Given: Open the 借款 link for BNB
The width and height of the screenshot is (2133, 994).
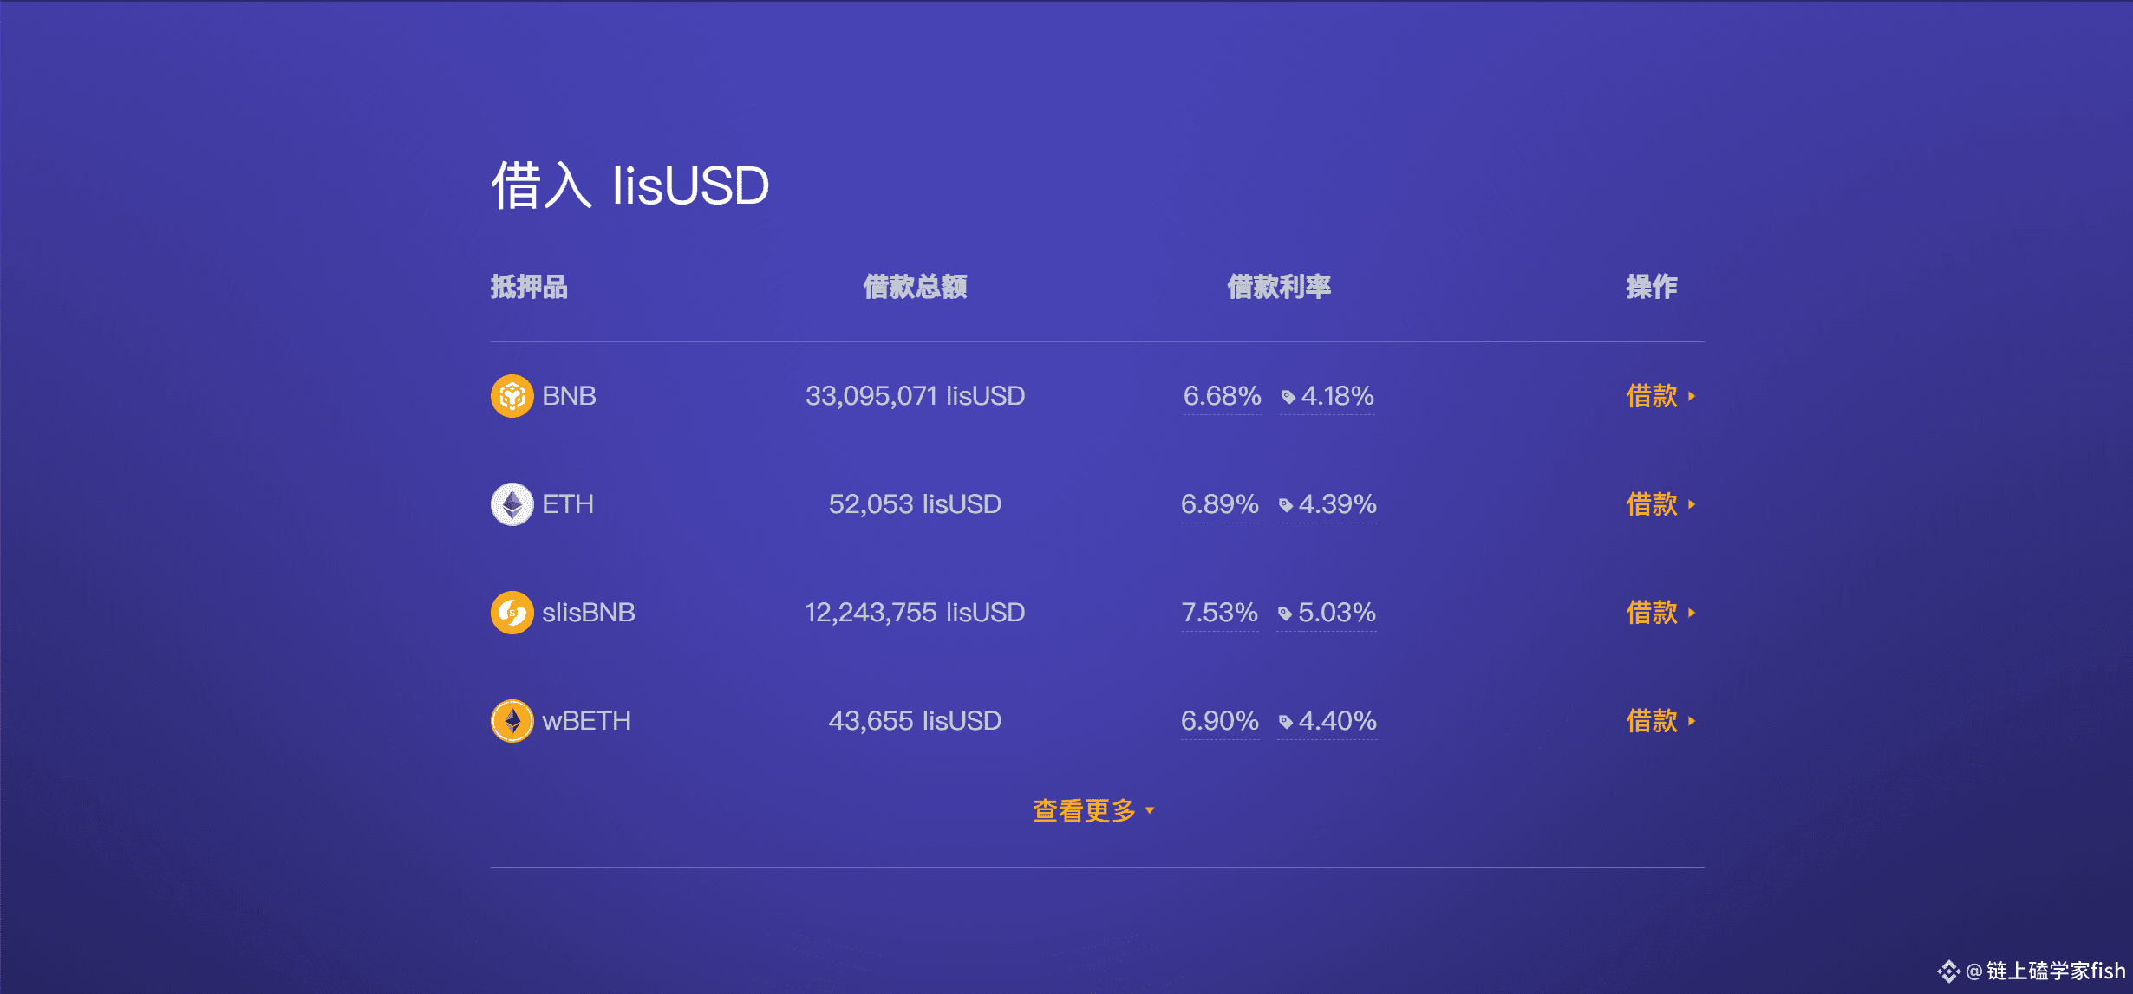Looking at the screenshot, I should click(1660, 396).
